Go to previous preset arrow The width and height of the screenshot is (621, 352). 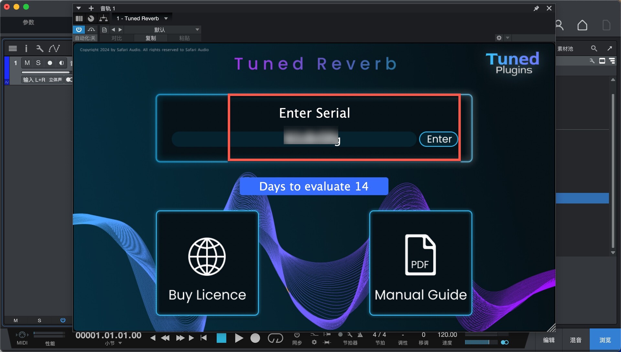113,30
